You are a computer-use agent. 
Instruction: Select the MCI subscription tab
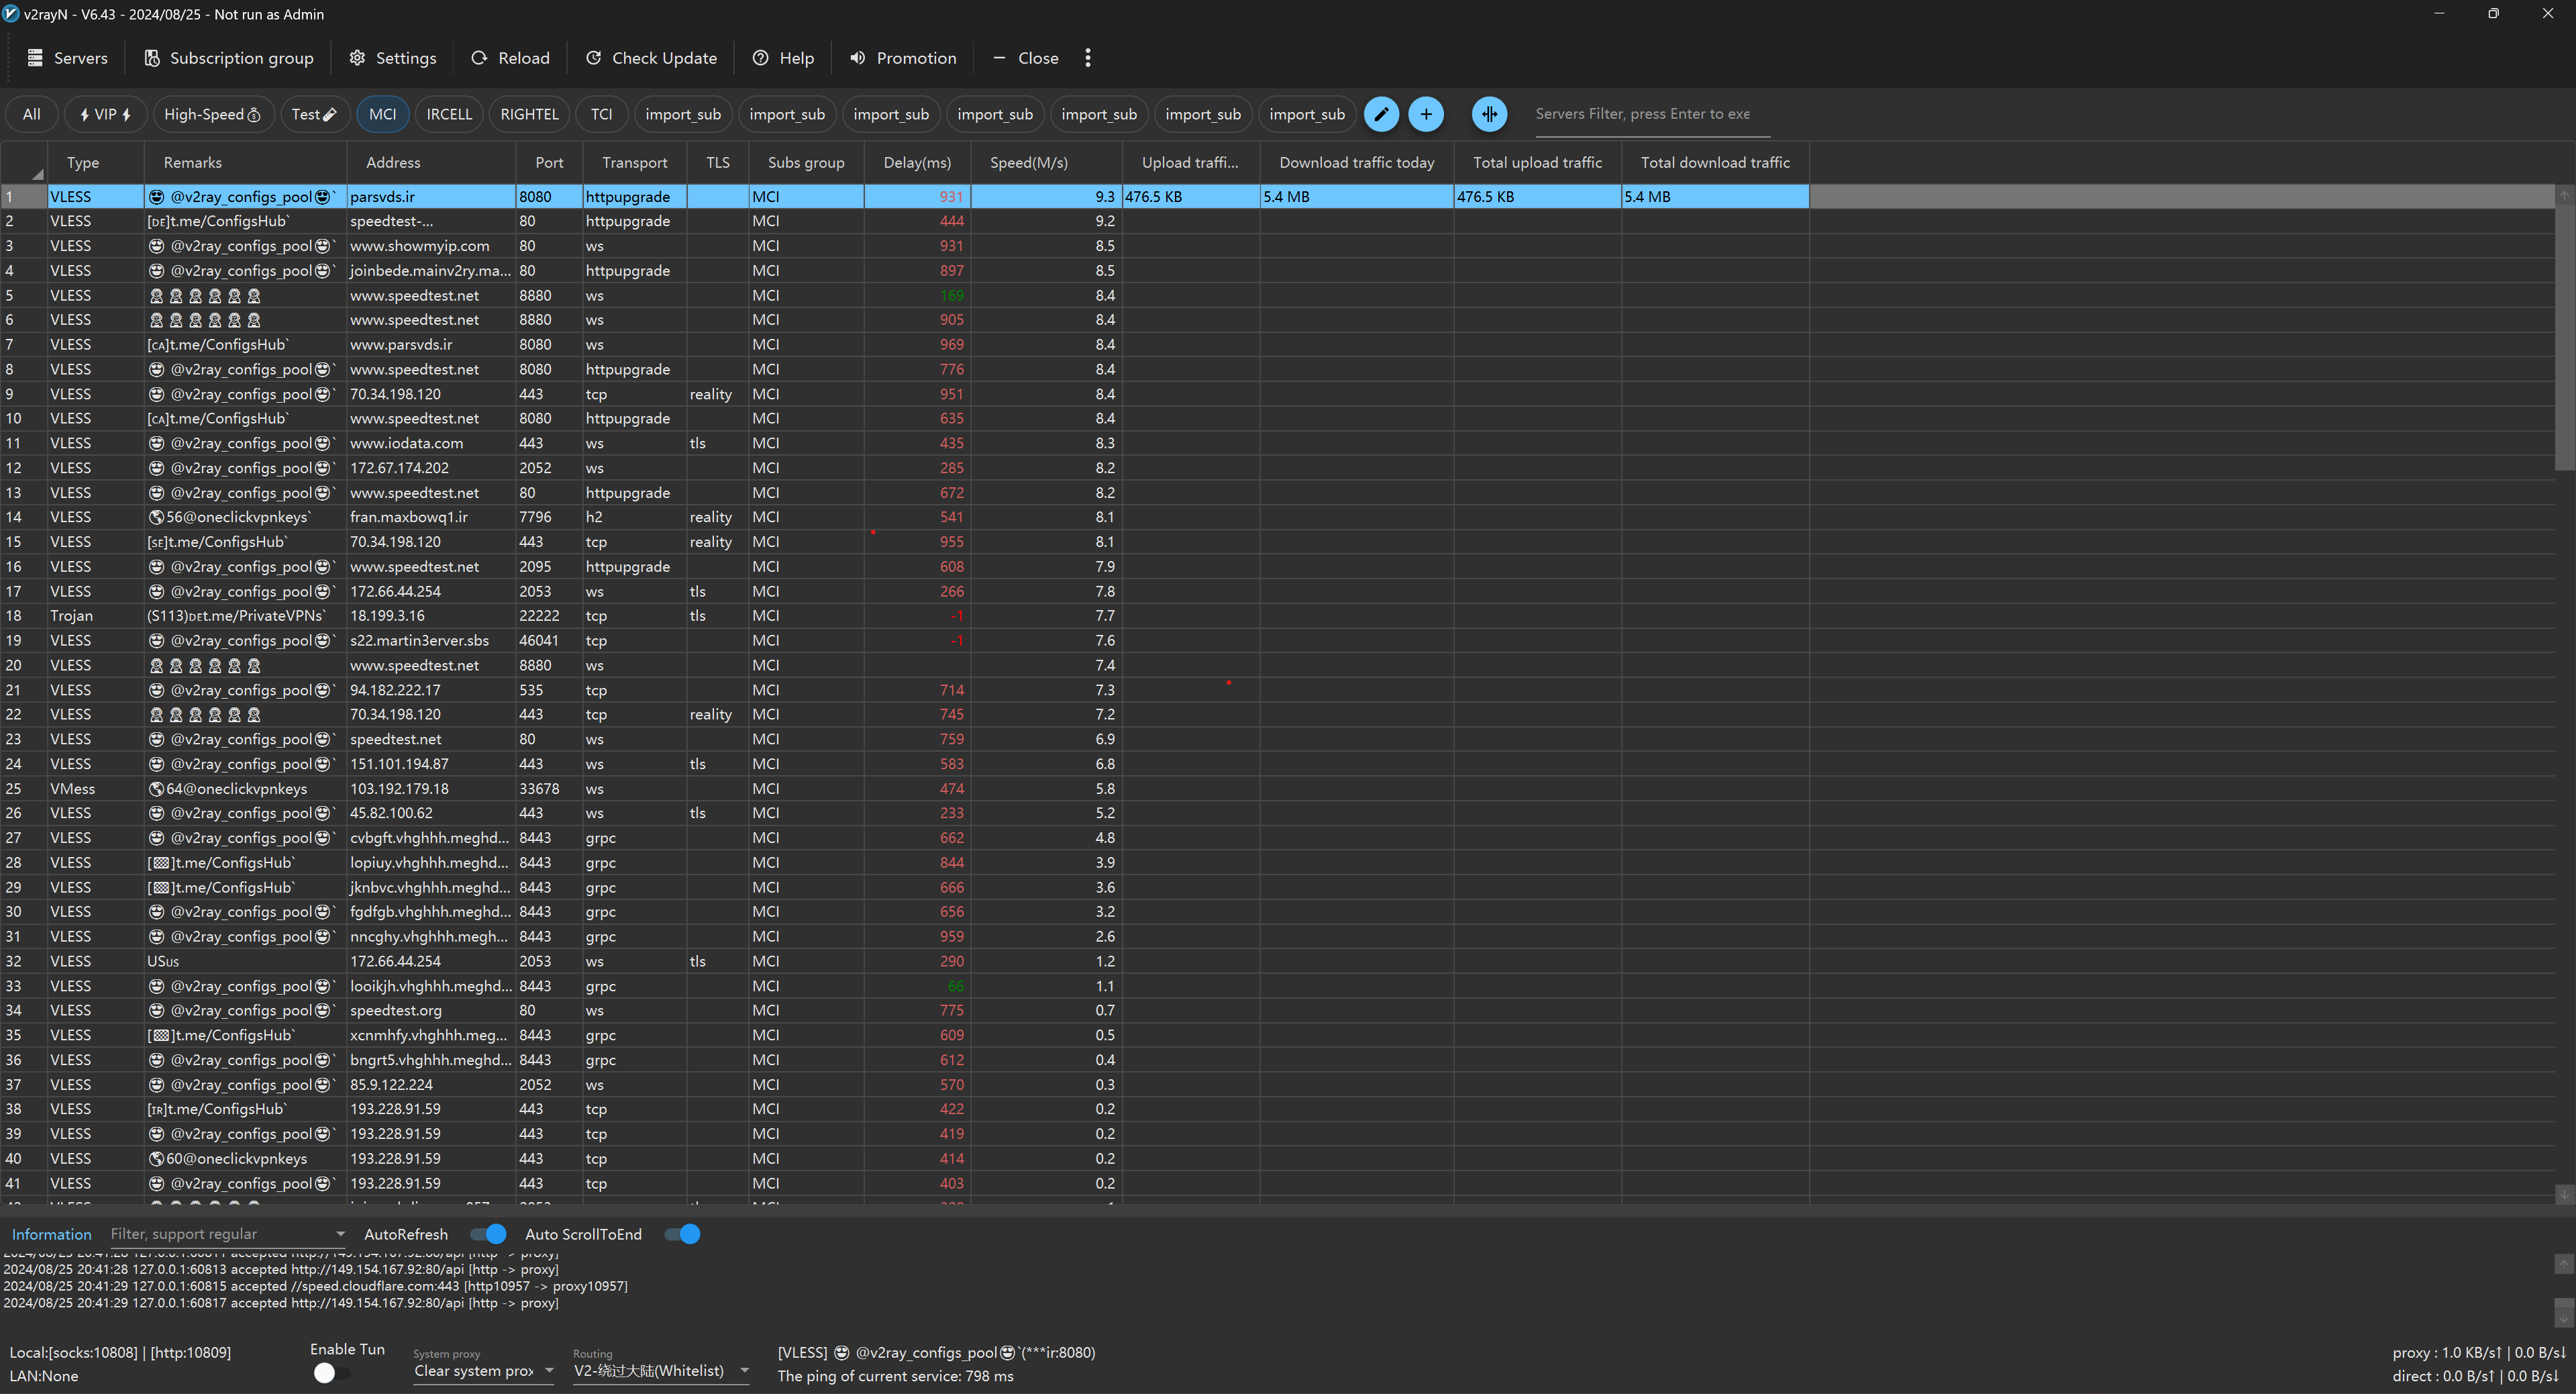[x=382, y=114]
